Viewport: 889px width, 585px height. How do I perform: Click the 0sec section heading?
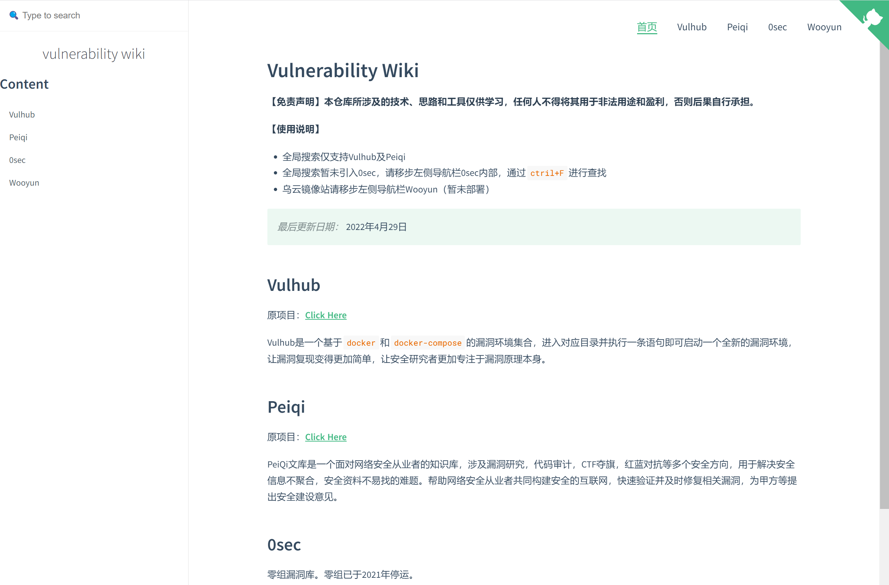click(x=284, y=545)
